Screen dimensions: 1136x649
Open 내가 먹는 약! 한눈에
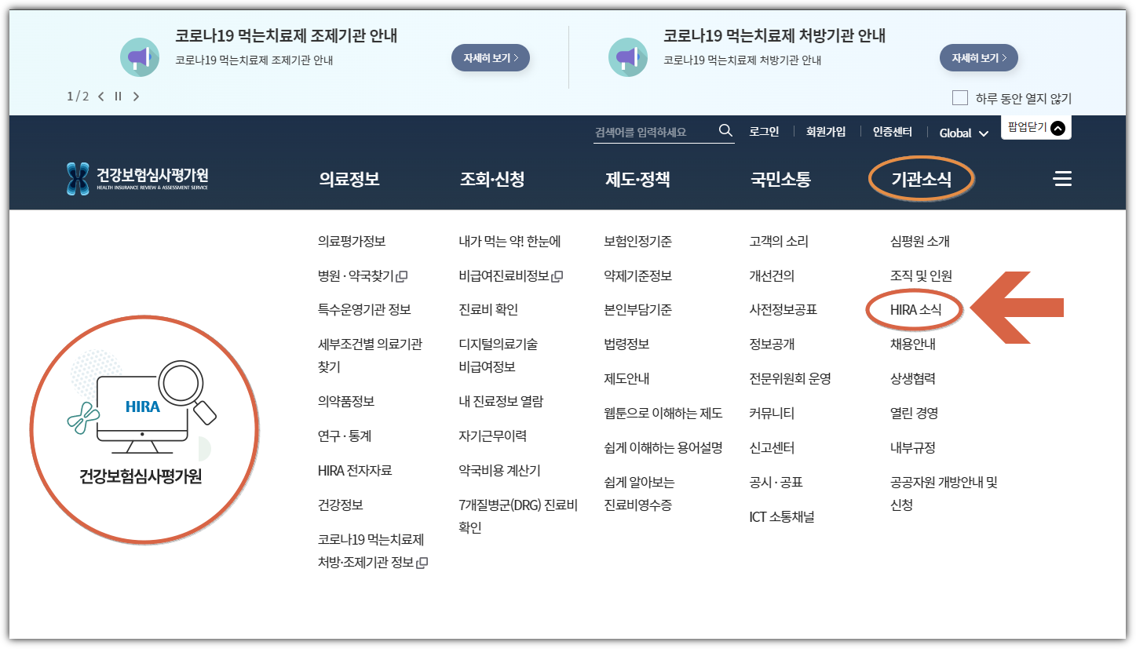pyautogui.click(x=510, y=242)
